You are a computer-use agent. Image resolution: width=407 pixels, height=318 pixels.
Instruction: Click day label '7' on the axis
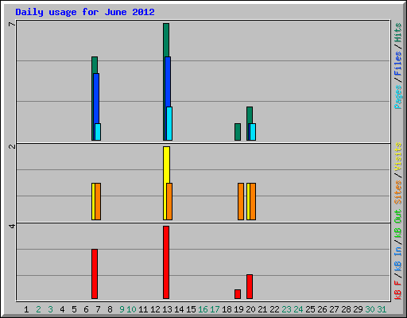[x=98, y=309]
